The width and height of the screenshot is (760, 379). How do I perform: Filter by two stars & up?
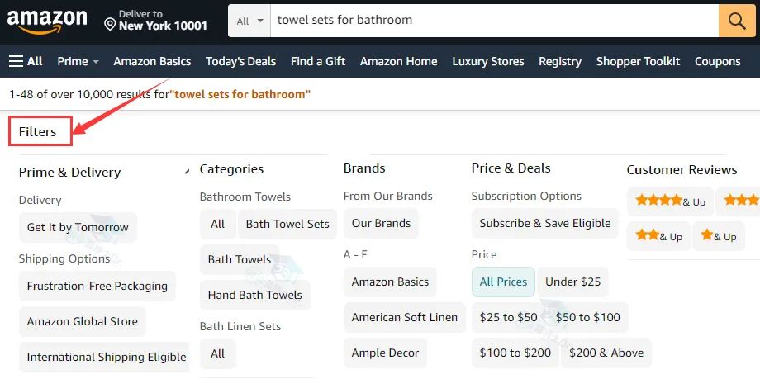point(658,236)
